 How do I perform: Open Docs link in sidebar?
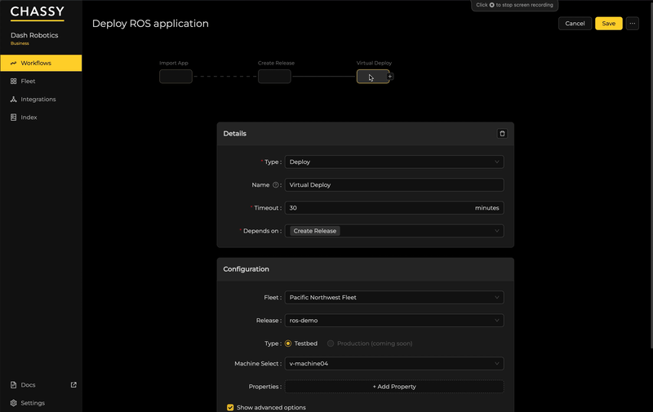41,385
